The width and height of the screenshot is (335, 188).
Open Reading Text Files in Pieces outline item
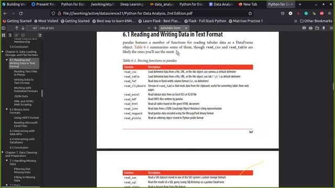point(26,73)
